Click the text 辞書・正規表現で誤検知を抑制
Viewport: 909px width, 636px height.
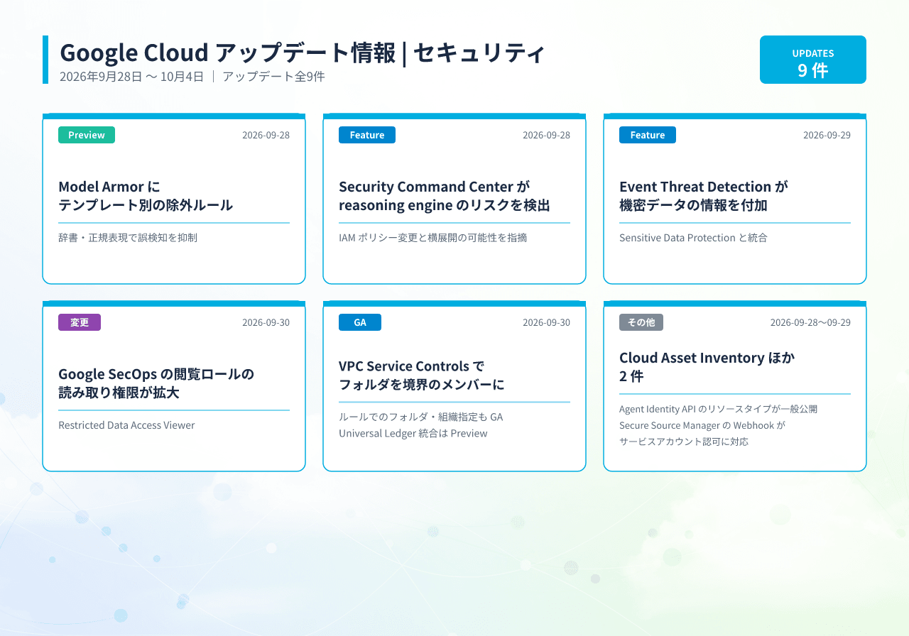(128, 238)
